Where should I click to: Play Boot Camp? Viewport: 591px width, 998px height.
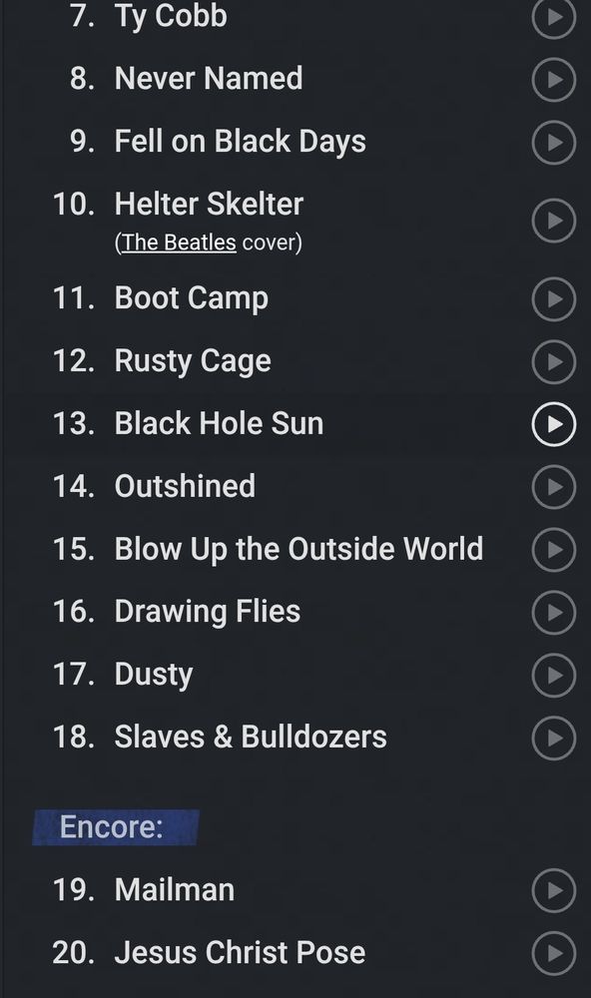click(553, 299)
